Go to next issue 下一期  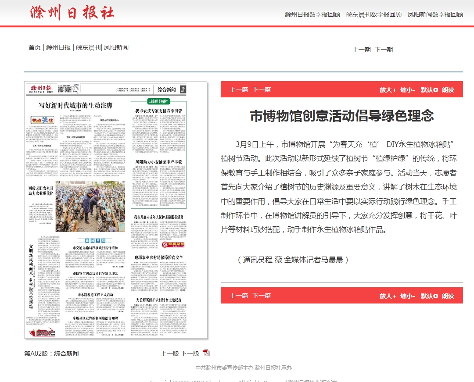point(384,50)
